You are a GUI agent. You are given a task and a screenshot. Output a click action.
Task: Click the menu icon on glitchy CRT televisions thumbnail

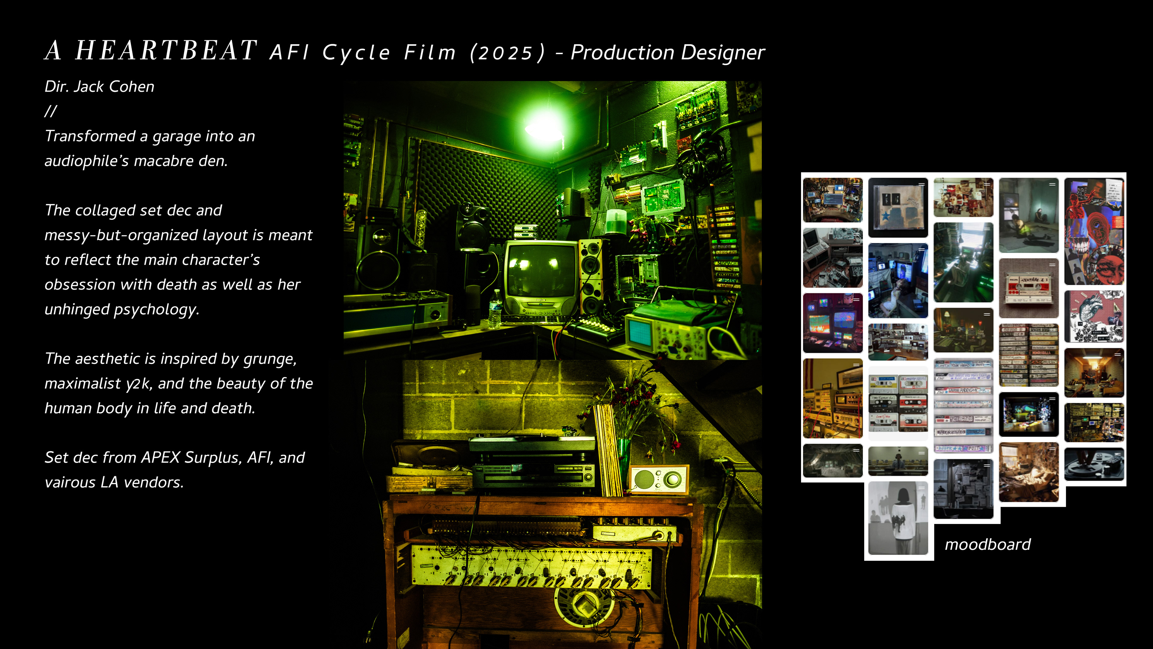(x=856, y=300)
